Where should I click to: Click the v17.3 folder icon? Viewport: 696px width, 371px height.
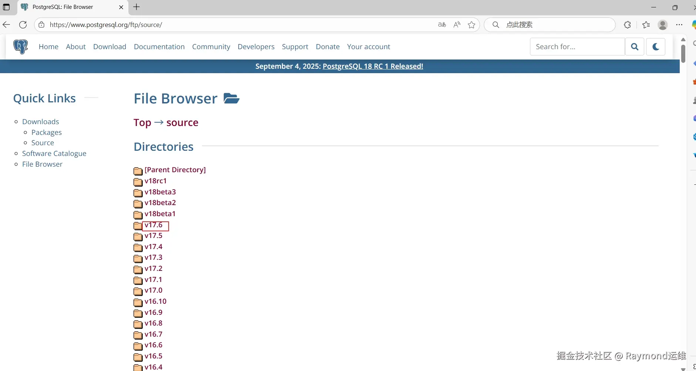(x=138, y=258)
